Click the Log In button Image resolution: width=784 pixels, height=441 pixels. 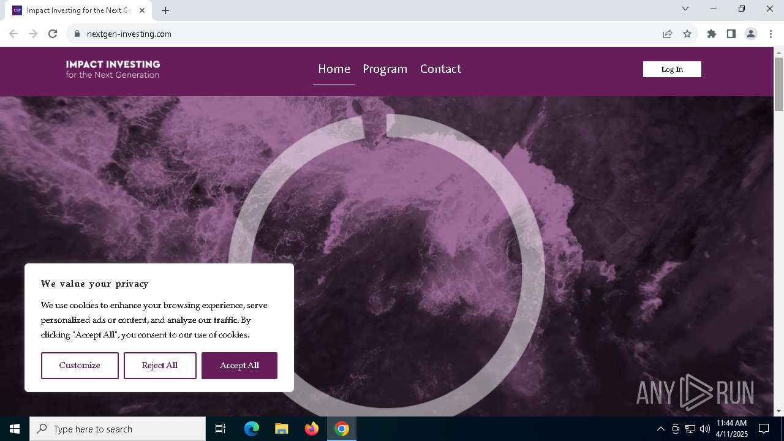coord(672,69)
